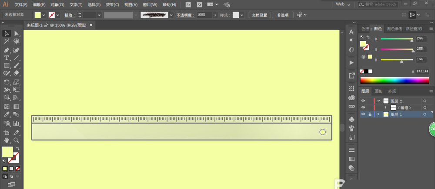The image size is (435, 189).
Task: Unlock 图层 1 via lock icon
Action: point(370,114)
